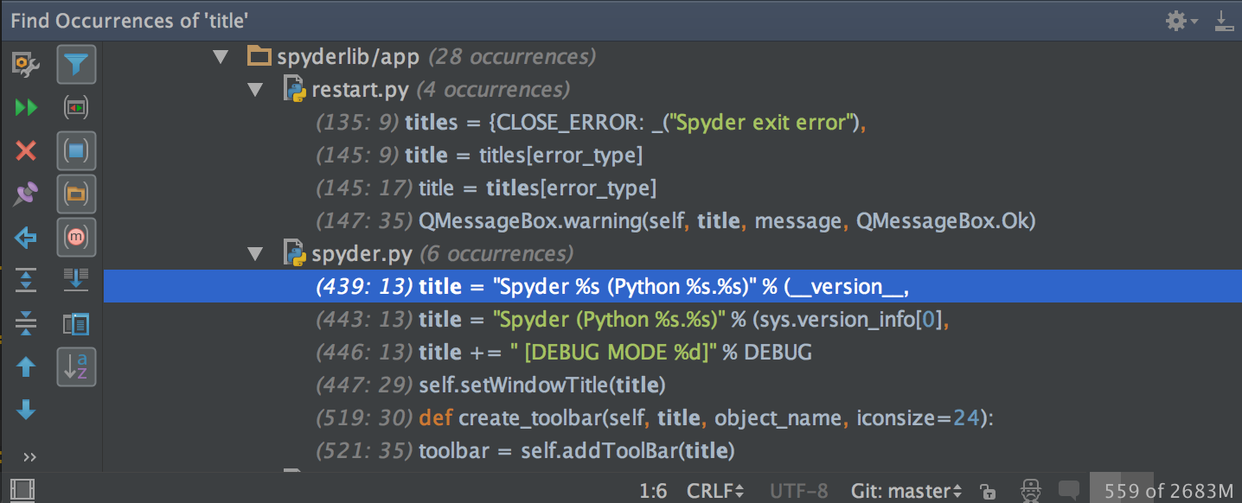Open Git: master branch dropdown

tap(906, 491)
